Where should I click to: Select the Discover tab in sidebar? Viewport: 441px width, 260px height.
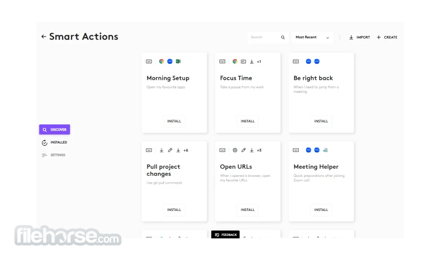[54, 130]
